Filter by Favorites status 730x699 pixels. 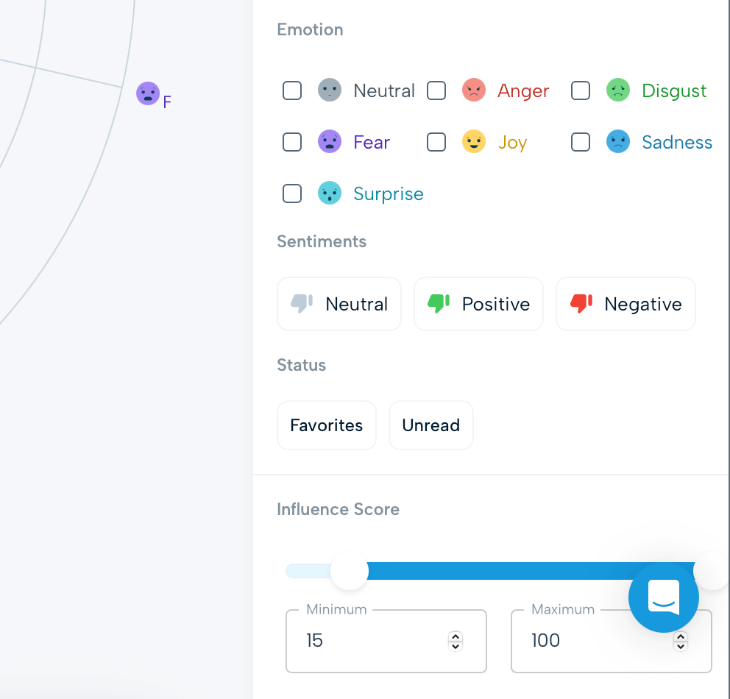point(327,425)
